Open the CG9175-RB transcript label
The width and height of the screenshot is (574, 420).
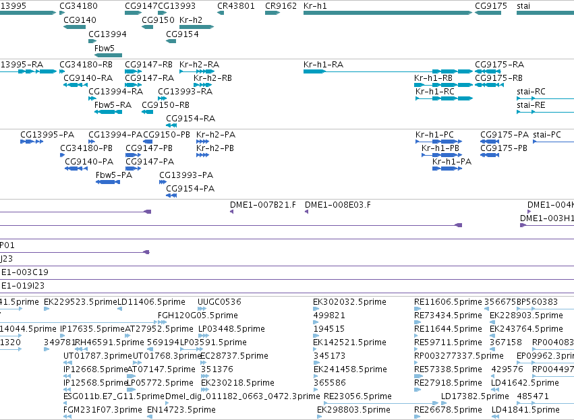(498, 78)
